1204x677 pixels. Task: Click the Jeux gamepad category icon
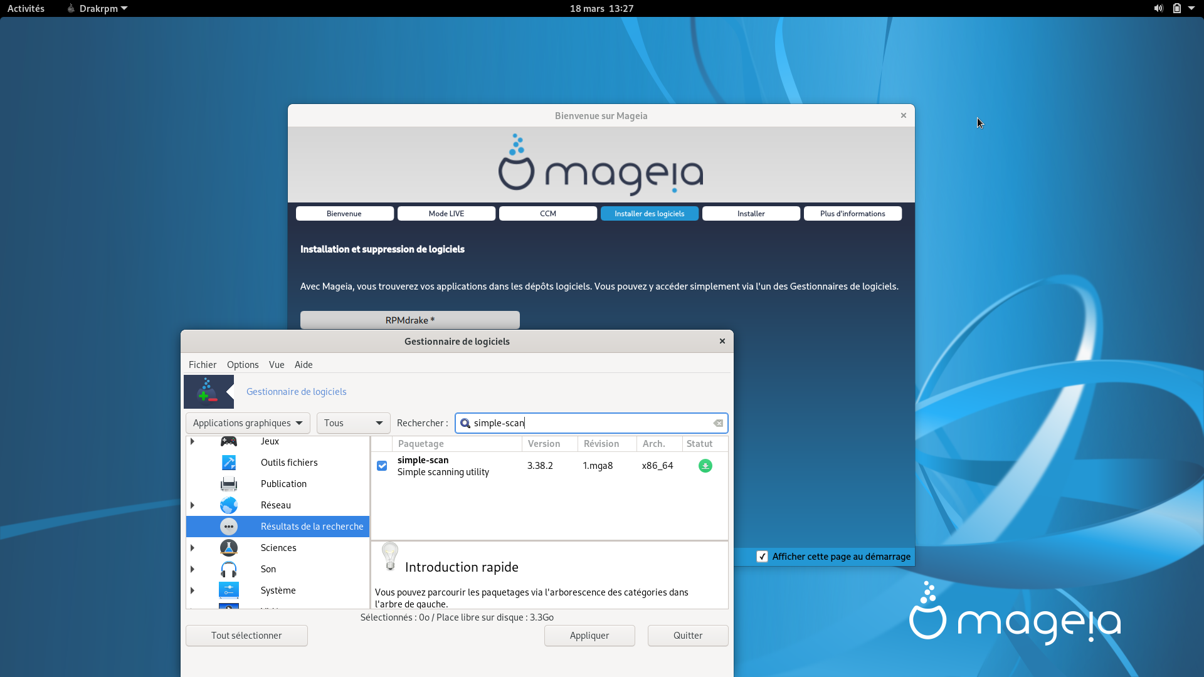click(x=228, y=441)
